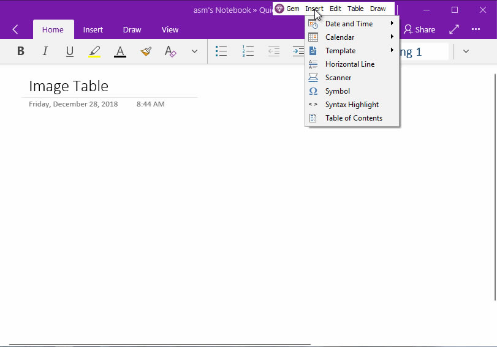Viewport: 497px width, 347px height.
Task: Apply the font color
Action: click(120, 51)
